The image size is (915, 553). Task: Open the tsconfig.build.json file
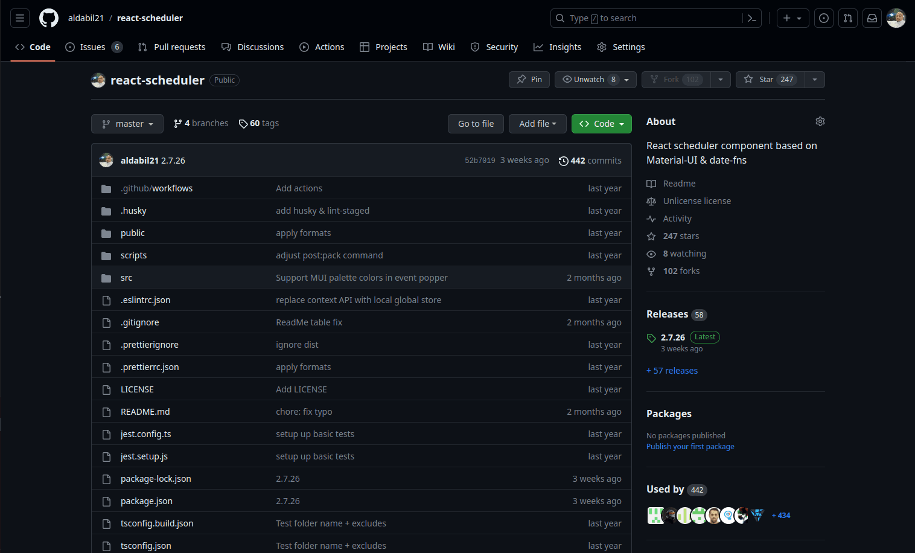pos(157,523)
